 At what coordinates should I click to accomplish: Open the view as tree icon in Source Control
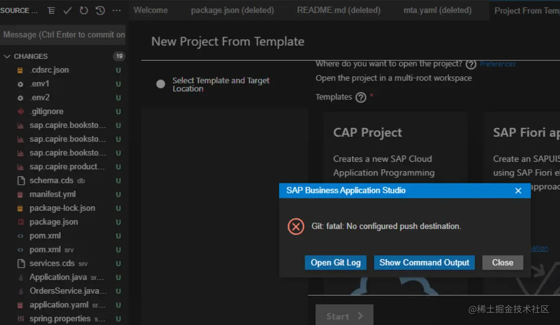(51, 11)
